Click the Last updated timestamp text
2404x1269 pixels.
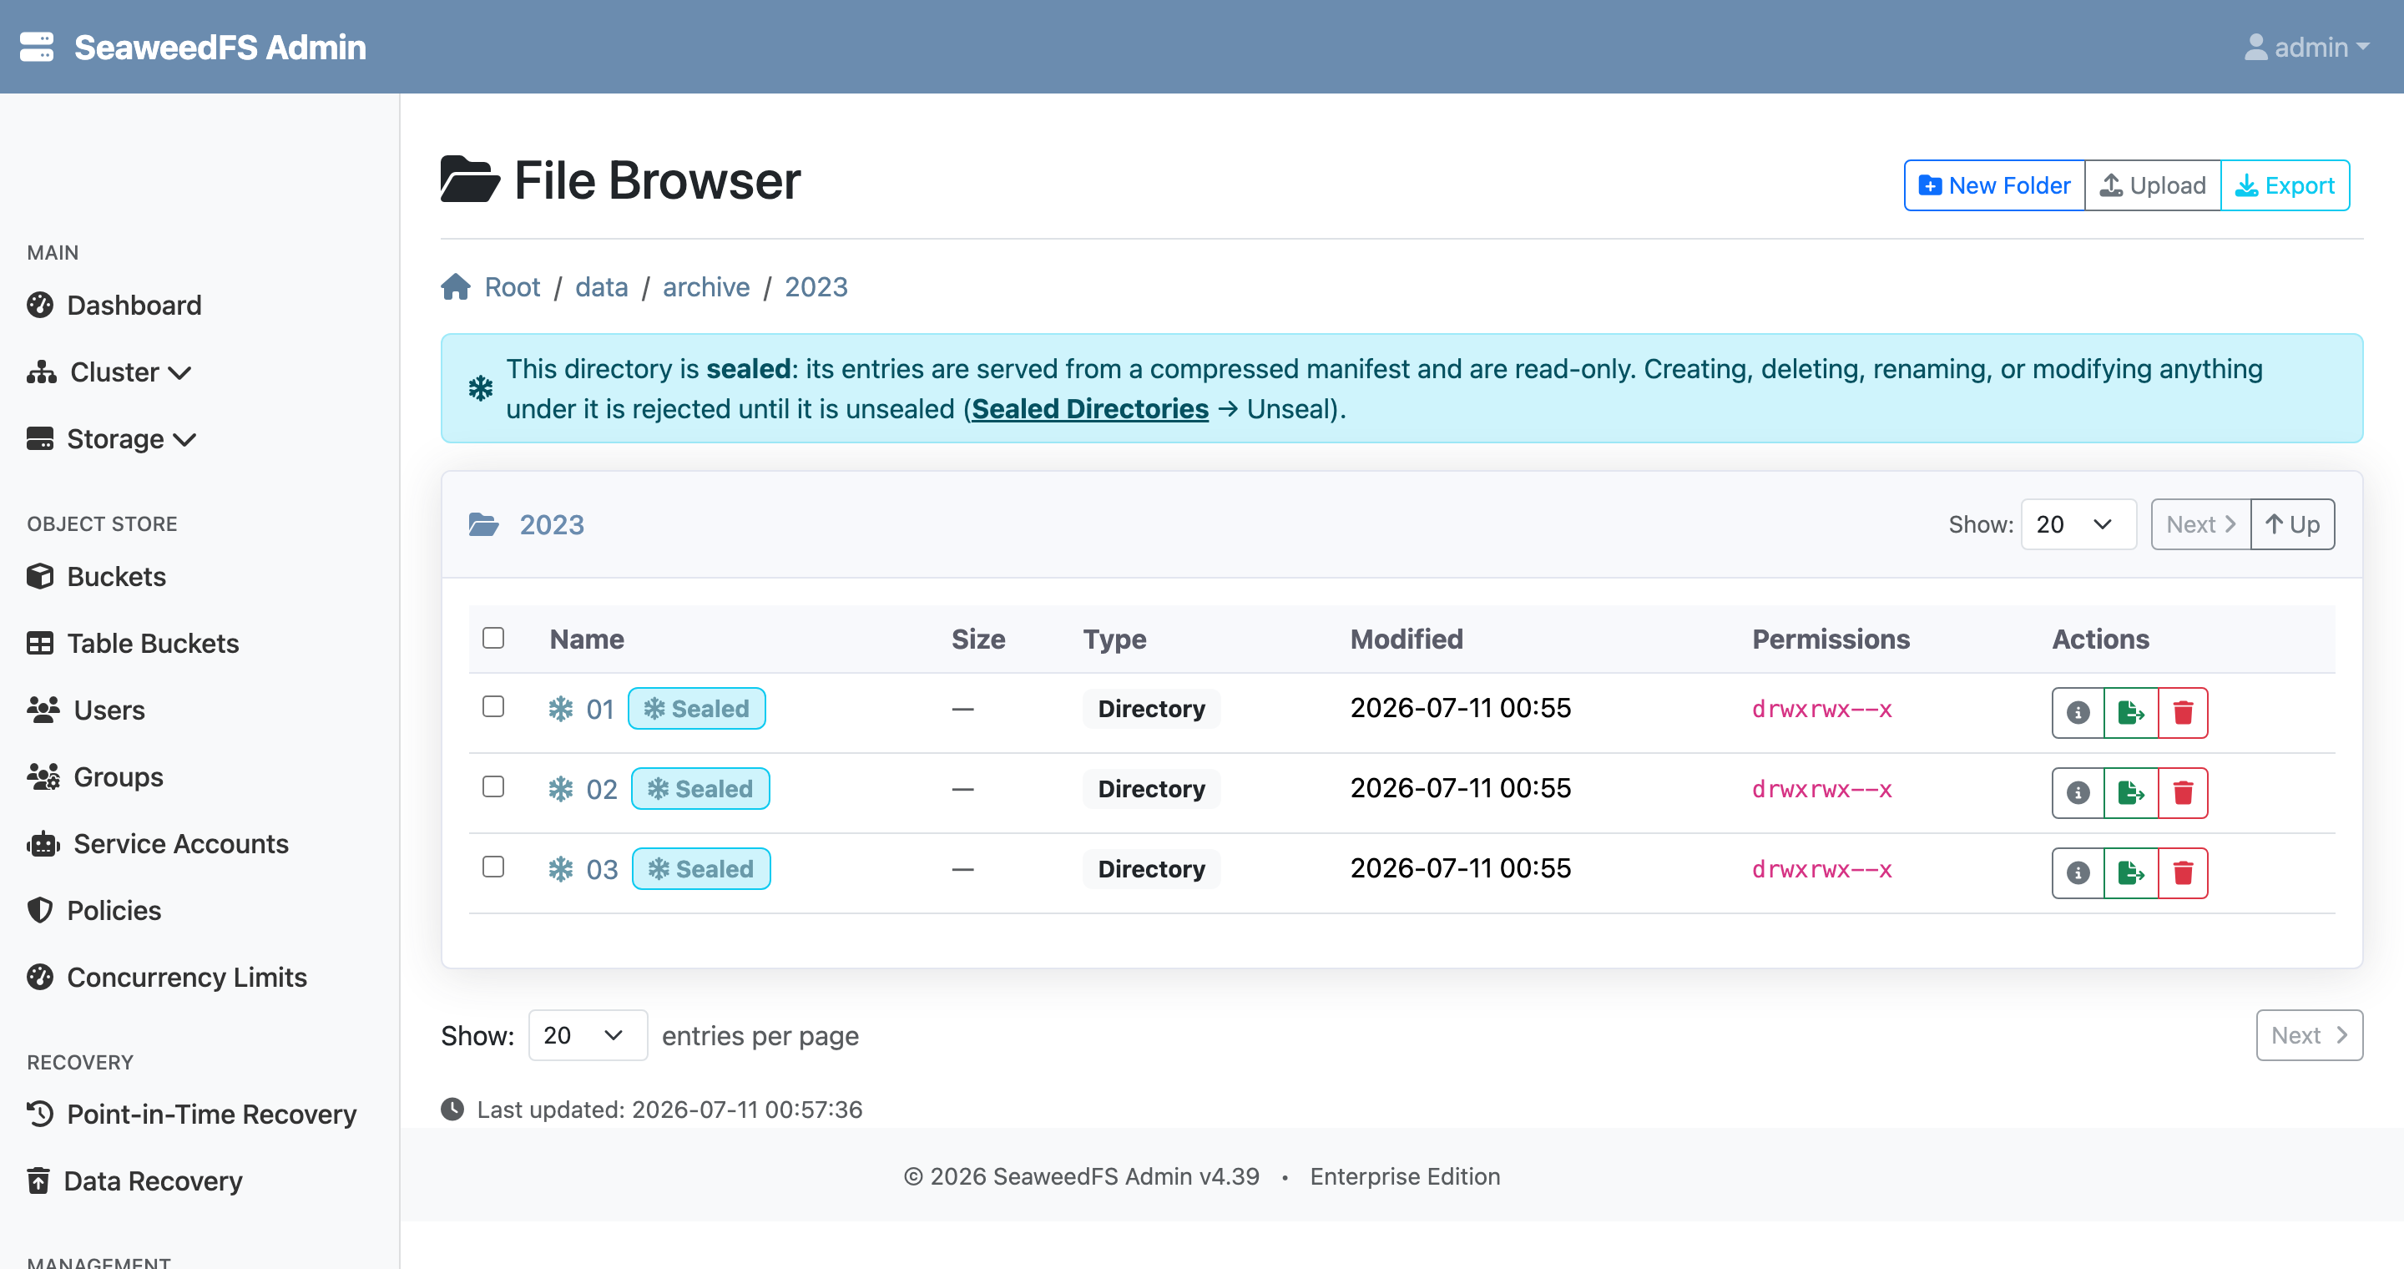pyautogui.click(x=669, y=1110)
